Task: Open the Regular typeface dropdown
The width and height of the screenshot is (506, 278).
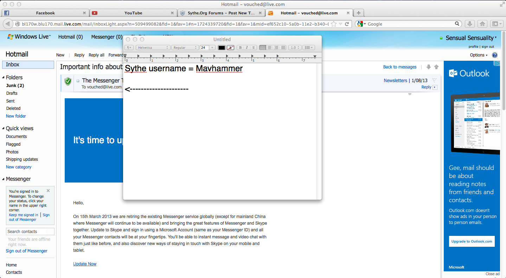Action: (185, 48)
